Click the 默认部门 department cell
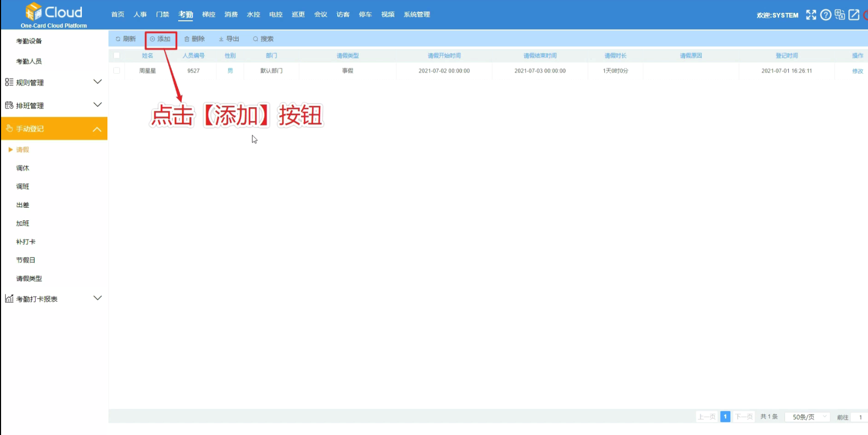 [271, 71]
